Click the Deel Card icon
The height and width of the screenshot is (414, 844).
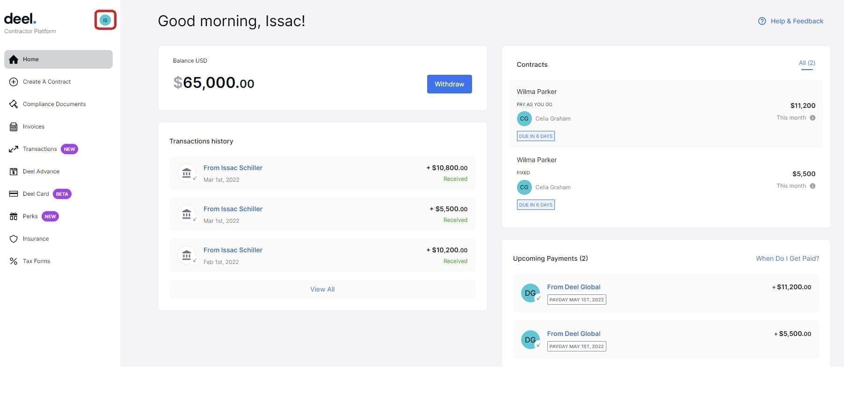(14, 194)
